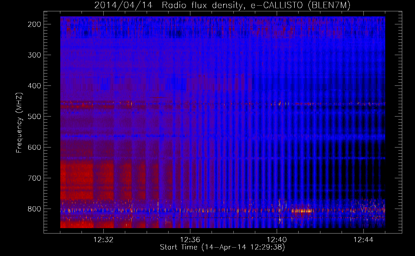This screenshot has width=415, height=256.
Task: Click the plot title 'Radio flux density, e-CALLISTO (BLEN7M)'
Action: [x=256, y=5]
